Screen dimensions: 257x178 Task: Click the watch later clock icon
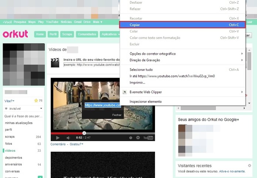point(131,138)
